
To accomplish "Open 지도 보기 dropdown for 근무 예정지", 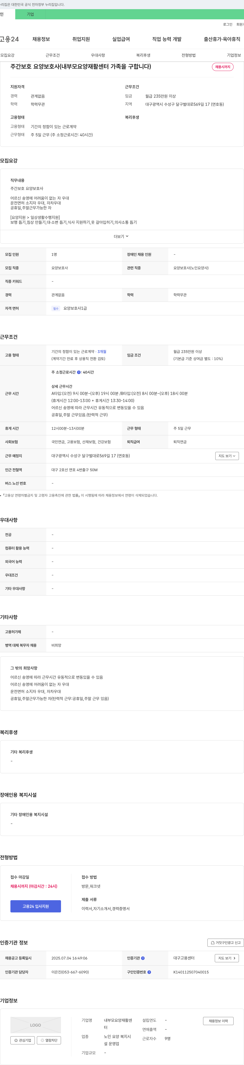I will pos(227,456).
